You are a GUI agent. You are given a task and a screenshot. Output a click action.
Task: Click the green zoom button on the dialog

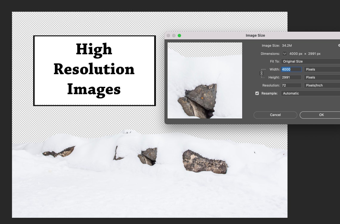tap(179, 35)
